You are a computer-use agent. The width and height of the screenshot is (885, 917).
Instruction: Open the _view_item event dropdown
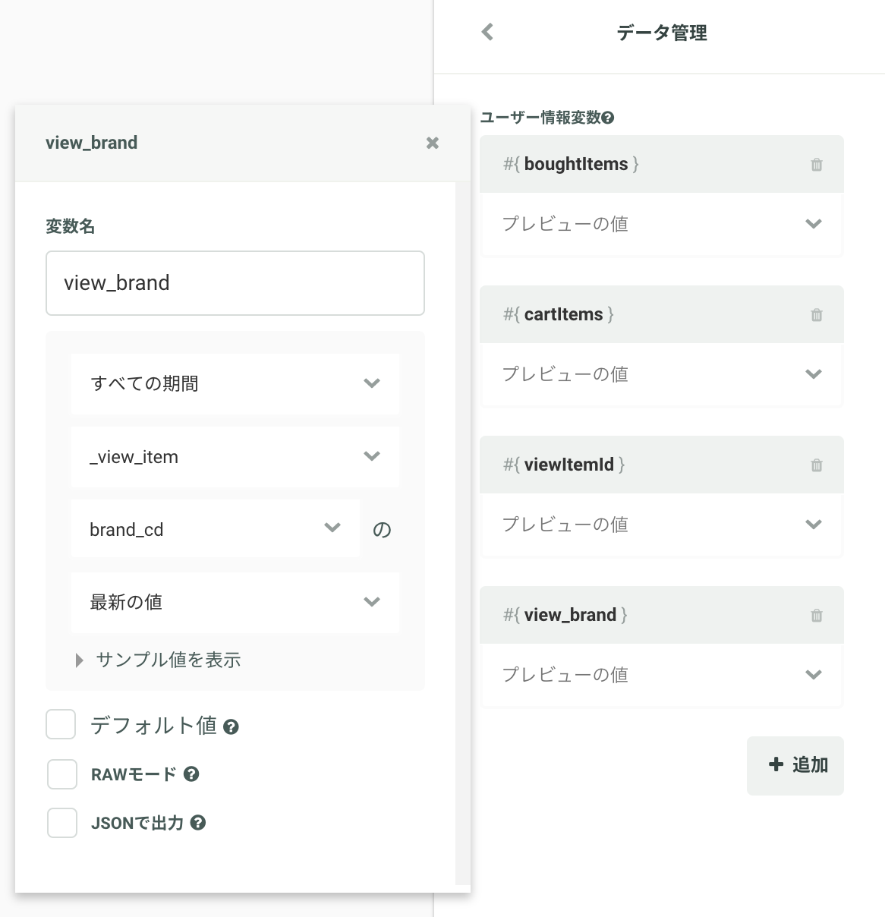(x=235, y=456)
